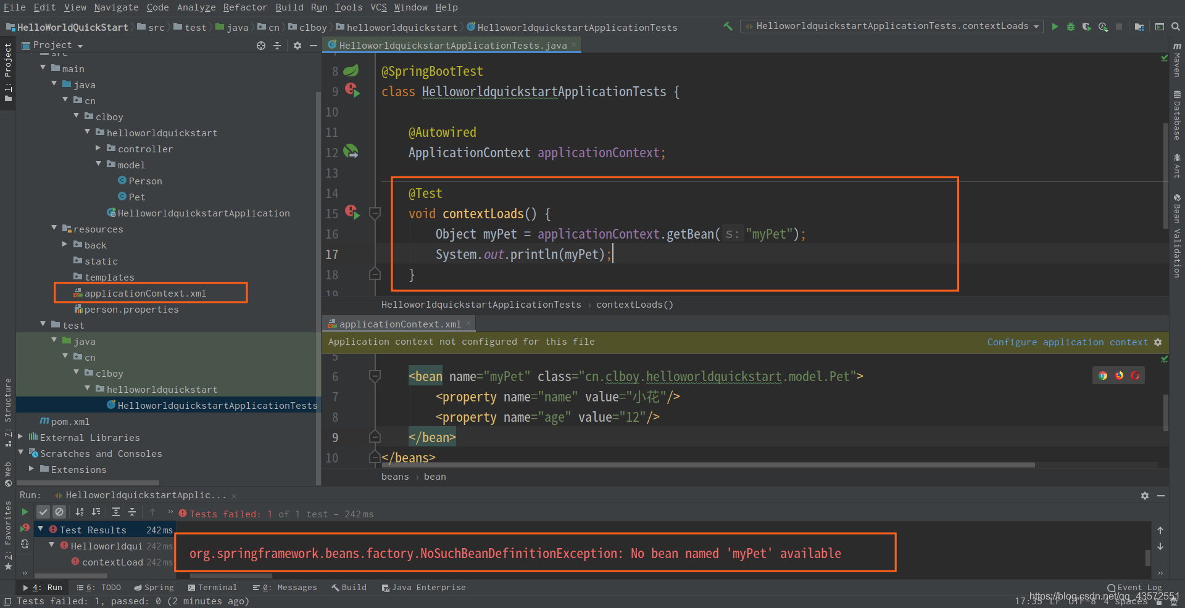Image resolution: width=1185 pixels, height=608 pixels.
Task: Toggle the Project tool window stripe button
Action: pyautogui.click(x=7, y=74)
